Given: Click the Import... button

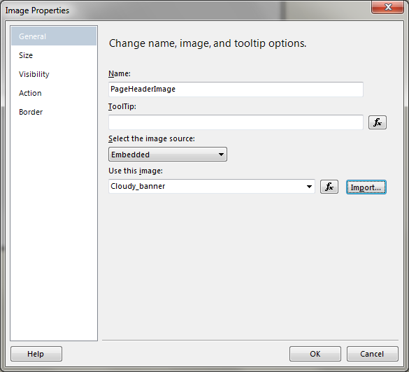Looking at the screenshot, I should click(366, 187).
